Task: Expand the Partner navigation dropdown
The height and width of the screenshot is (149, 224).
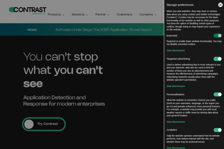Action: [102, 15]
